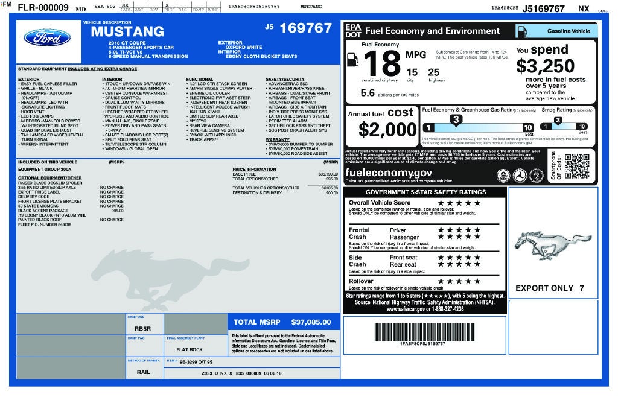Screen dimensions: 618x400
Task: Select the BLACK ACCENT PACKAGE option line
Action: point(71,211)
